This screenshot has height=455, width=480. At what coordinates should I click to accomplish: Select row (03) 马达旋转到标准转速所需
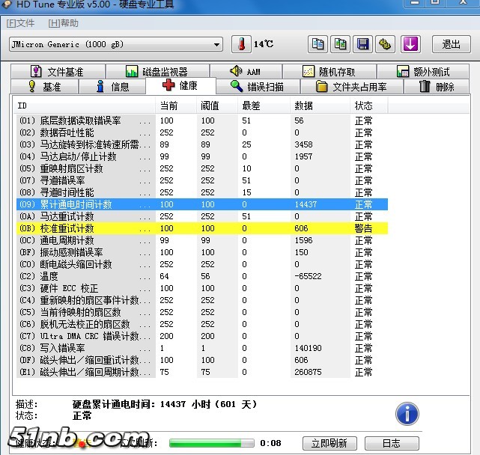pyautogui.click(x=202, y=144)
